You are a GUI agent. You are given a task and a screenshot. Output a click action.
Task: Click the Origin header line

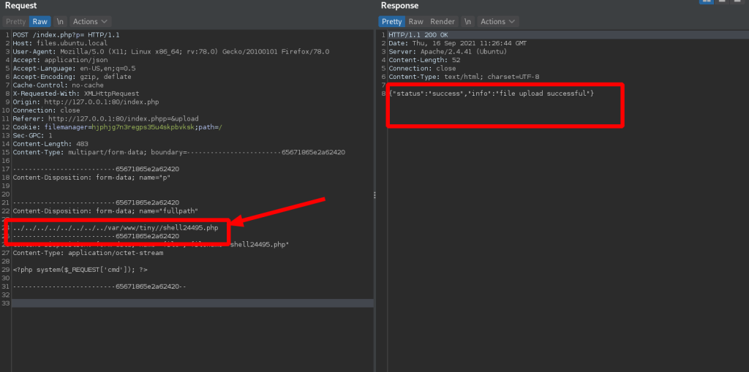pos(86,102)
